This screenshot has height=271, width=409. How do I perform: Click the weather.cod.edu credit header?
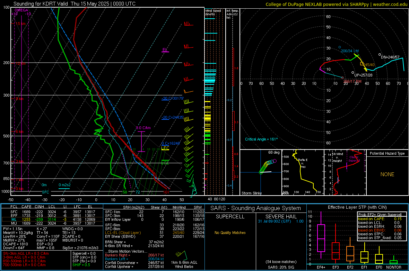336,4
